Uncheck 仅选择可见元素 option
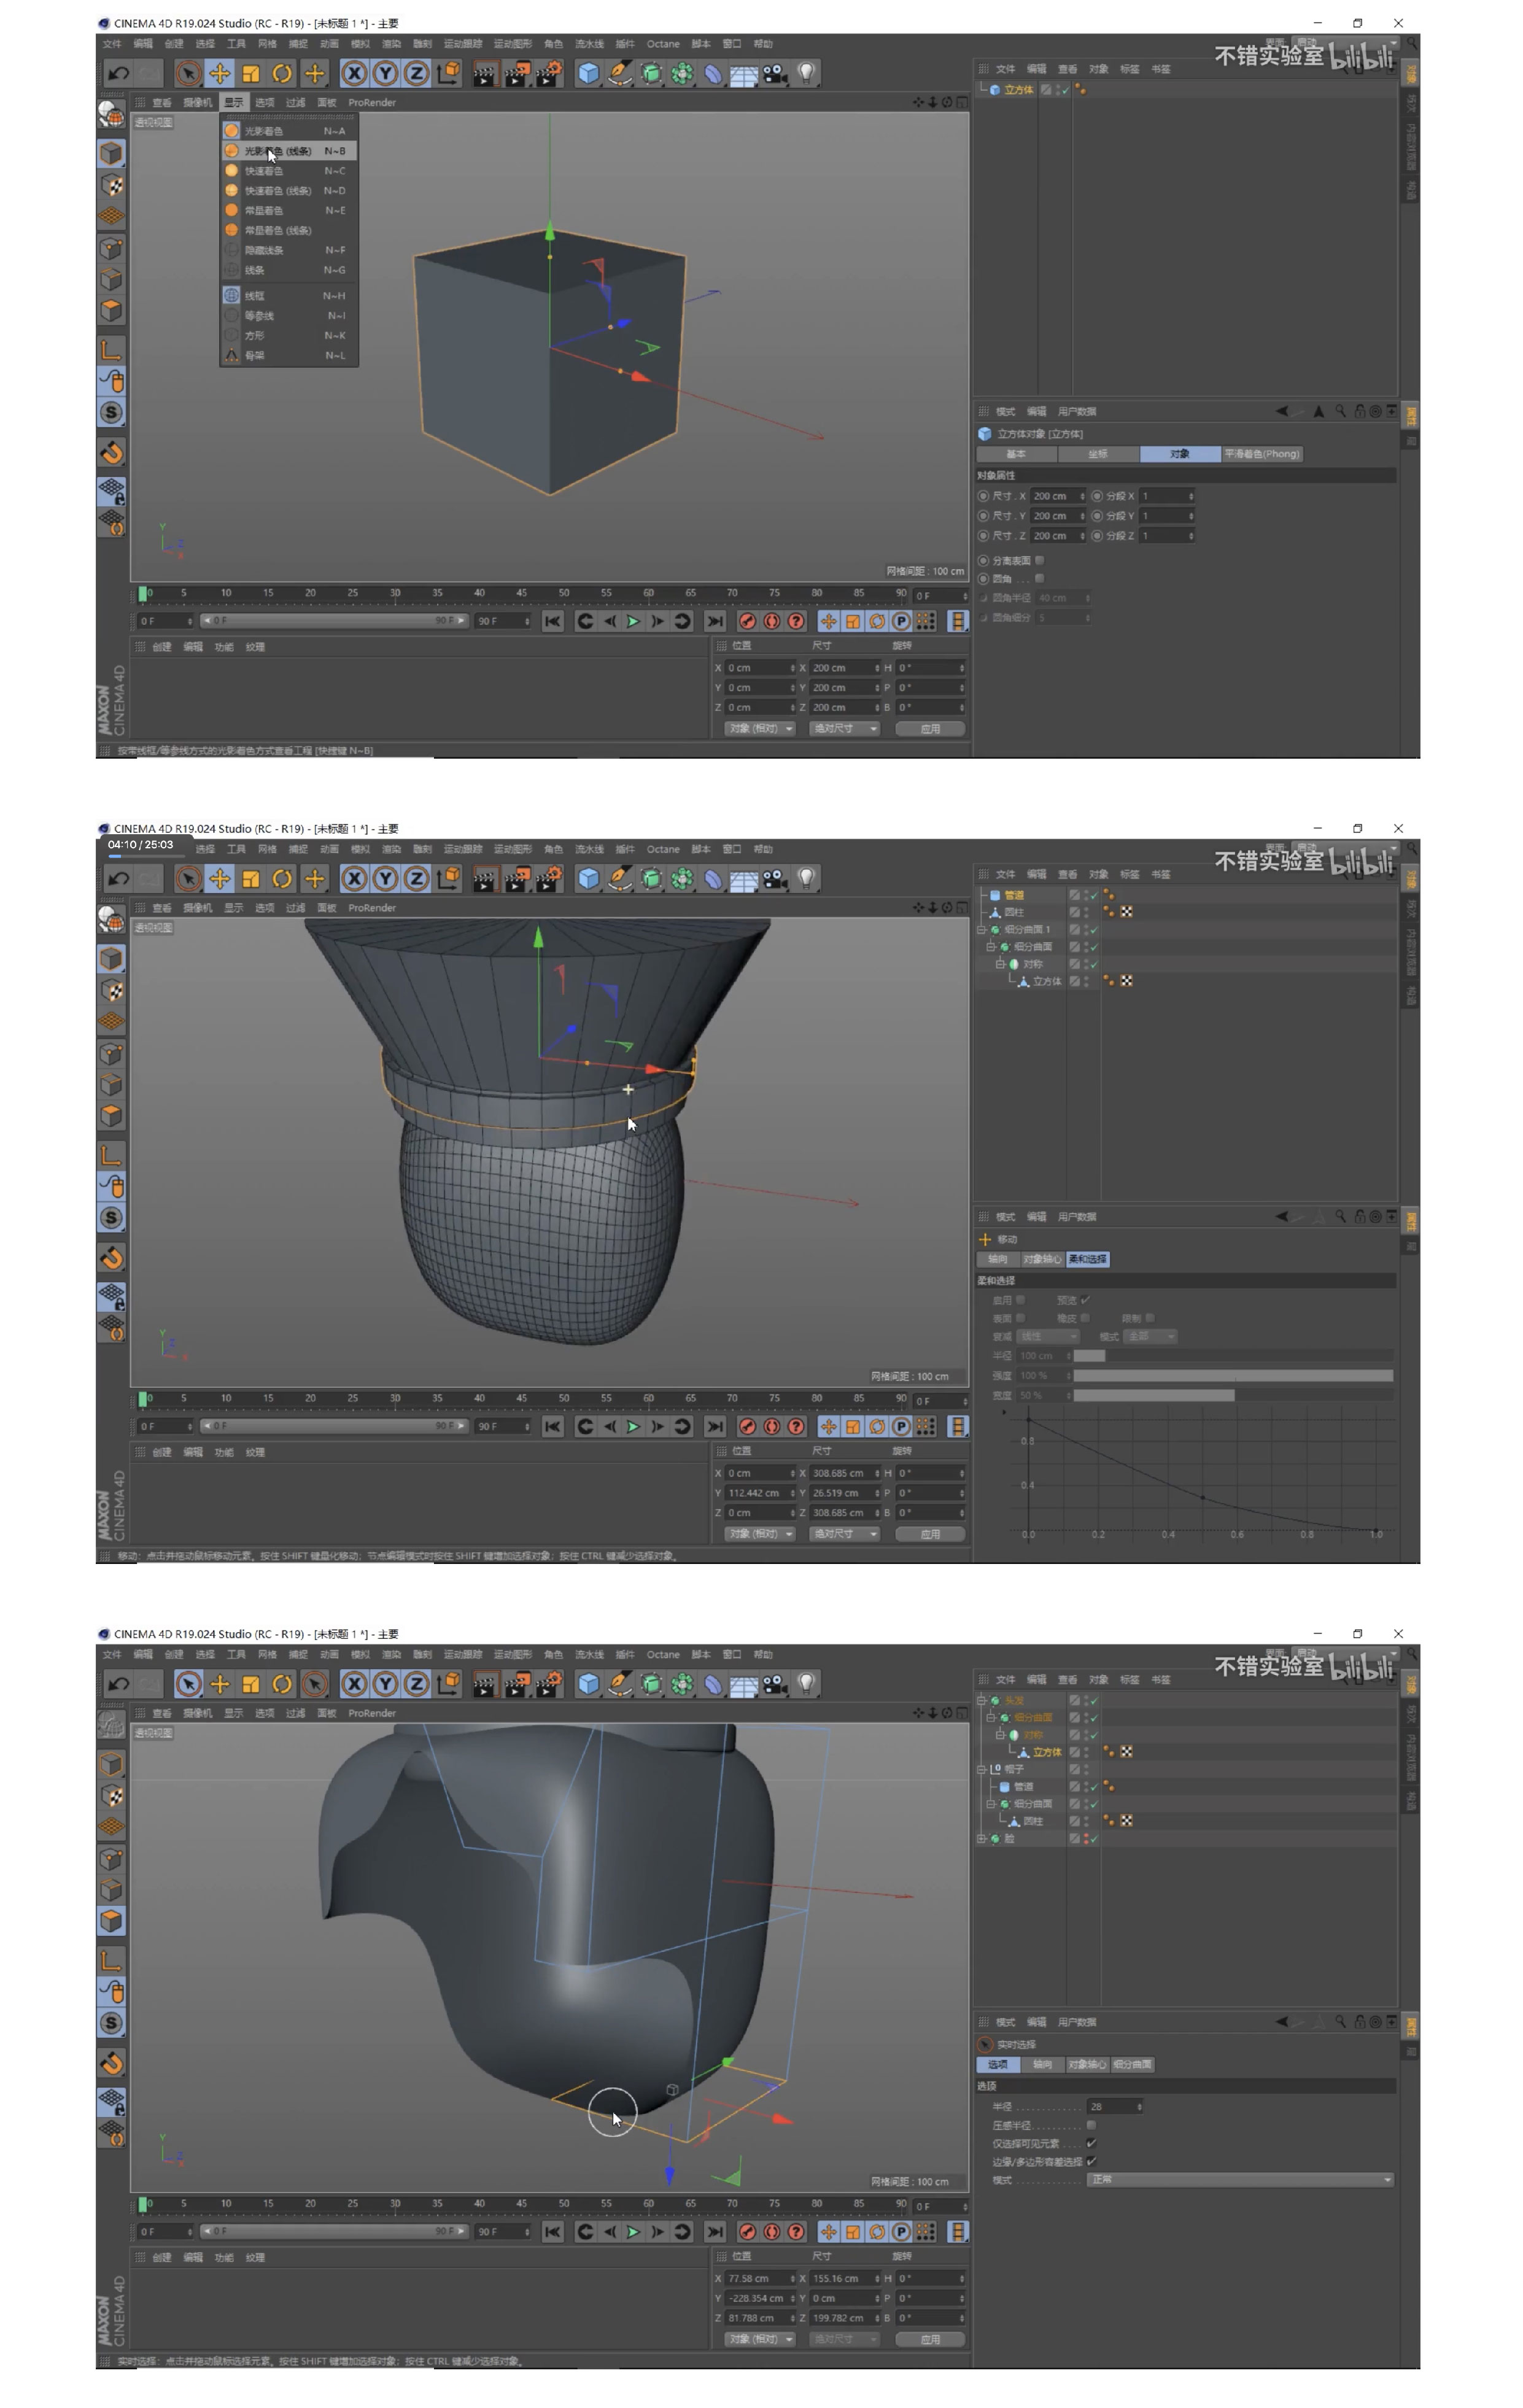 pos(1091,2143)
